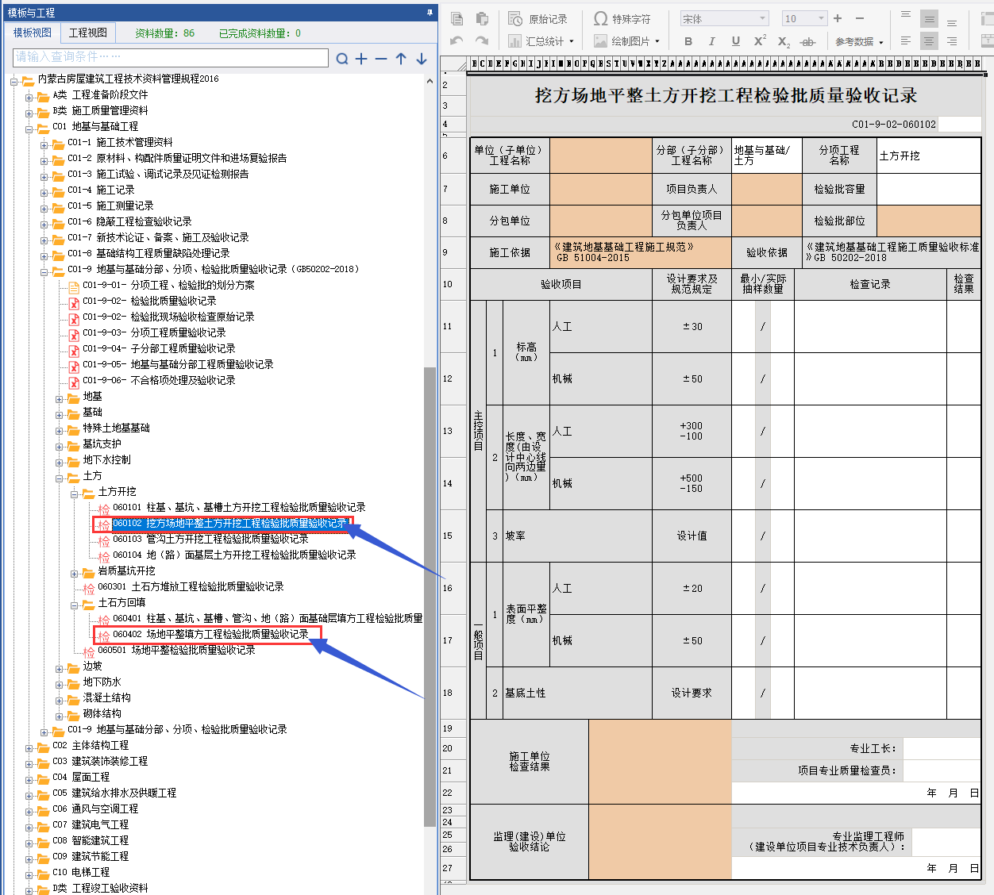
Task: Toggle underline text formatting
Action: 736,41
